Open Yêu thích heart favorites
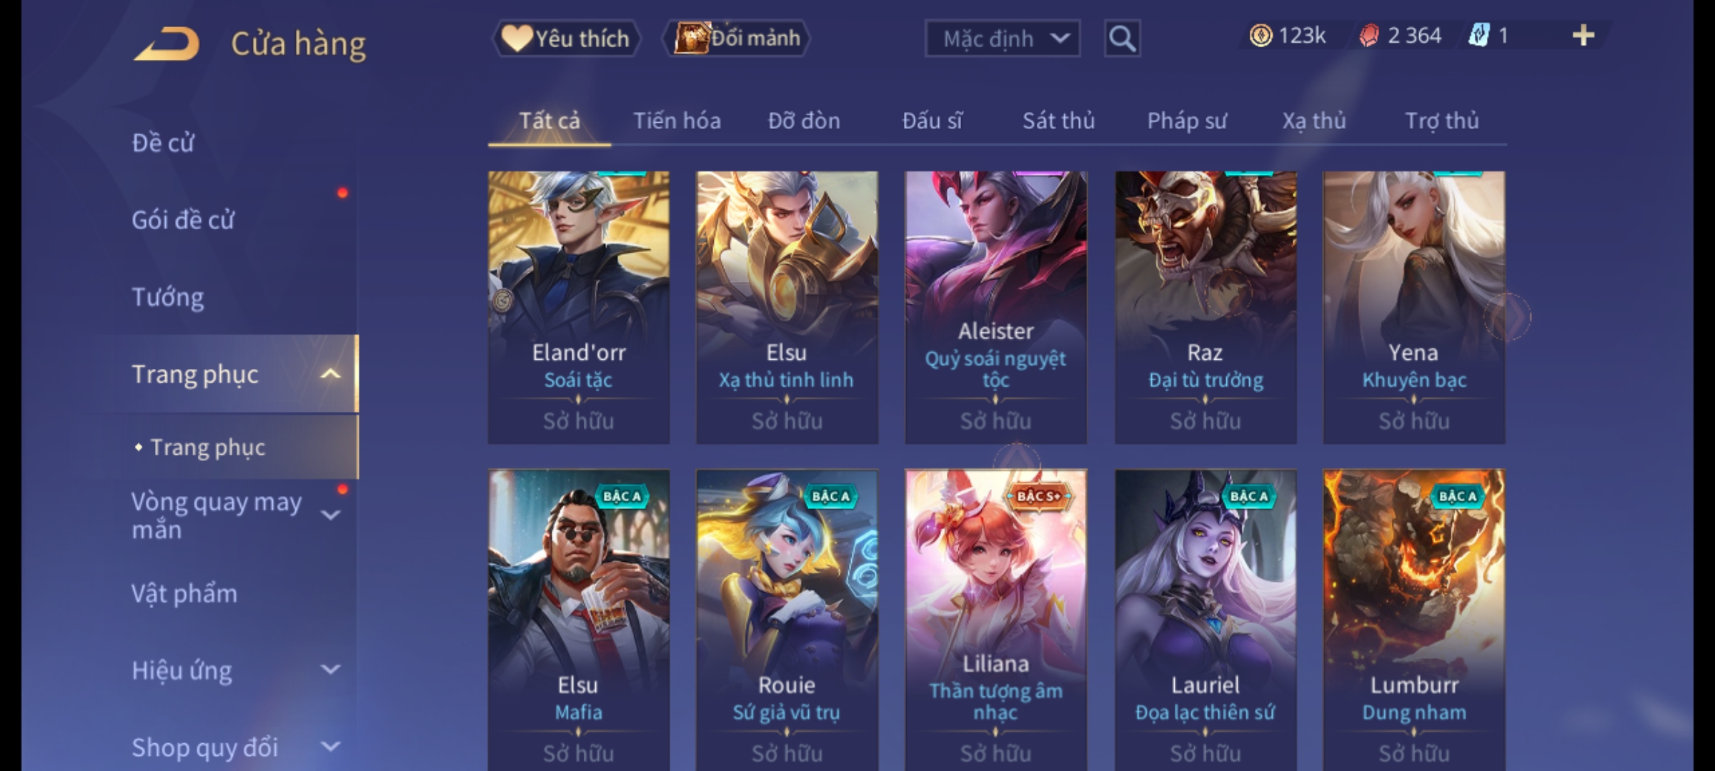1715x771 pixels. (x=566, y=39)
